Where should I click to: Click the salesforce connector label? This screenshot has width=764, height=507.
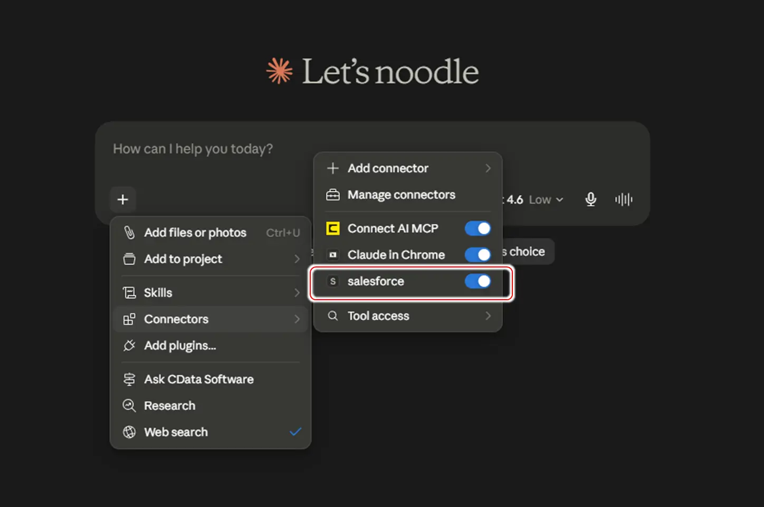click(376, 281)
